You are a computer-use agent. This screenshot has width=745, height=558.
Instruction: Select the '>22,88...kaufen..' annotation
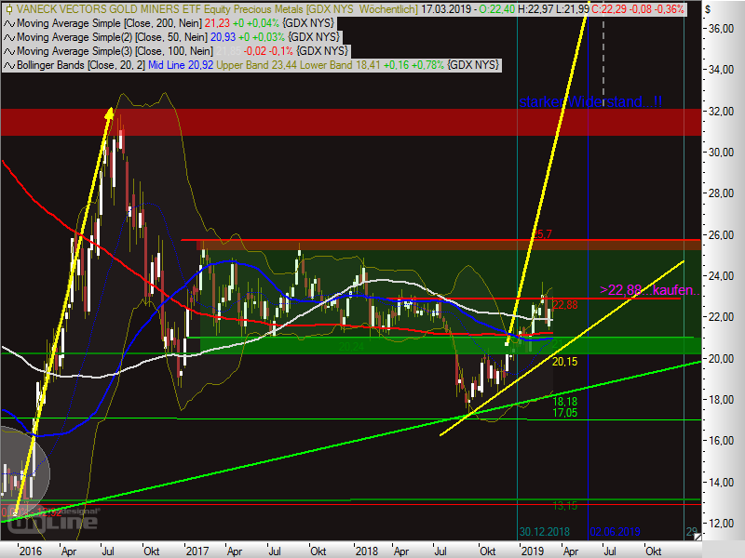pos(649,289)
